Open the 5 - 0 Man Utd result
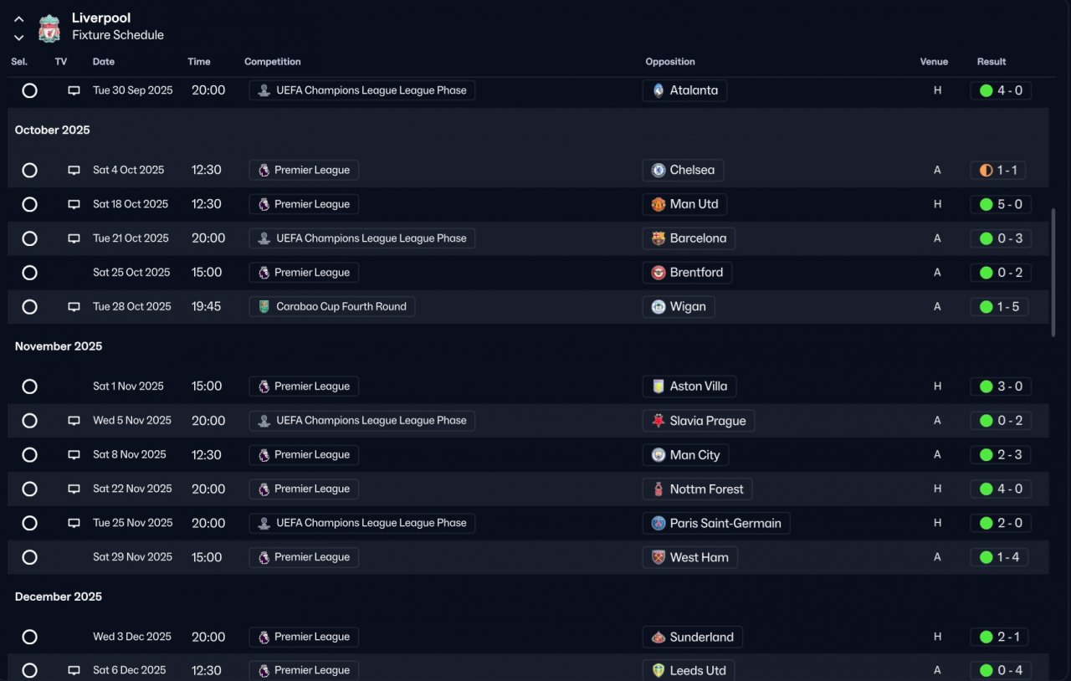 pyautogui.click(x=1001, y=204)
